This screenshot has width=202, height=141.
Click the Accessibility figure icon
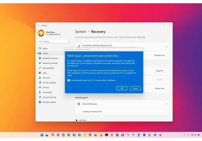click(40, 92)
